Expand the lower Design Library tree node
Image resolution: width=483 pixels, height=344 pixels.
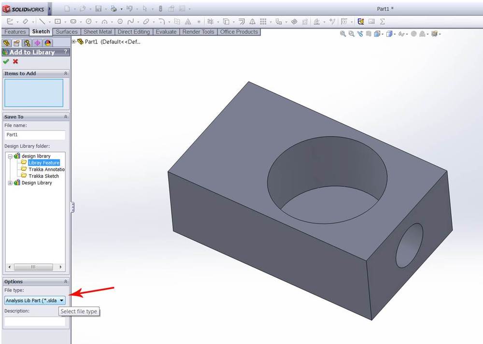[11, 183]
